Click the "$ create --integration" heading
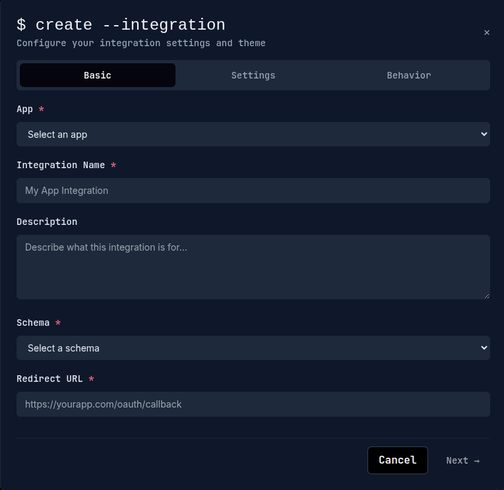The image size is (504, 490). (x=121, y=25)
